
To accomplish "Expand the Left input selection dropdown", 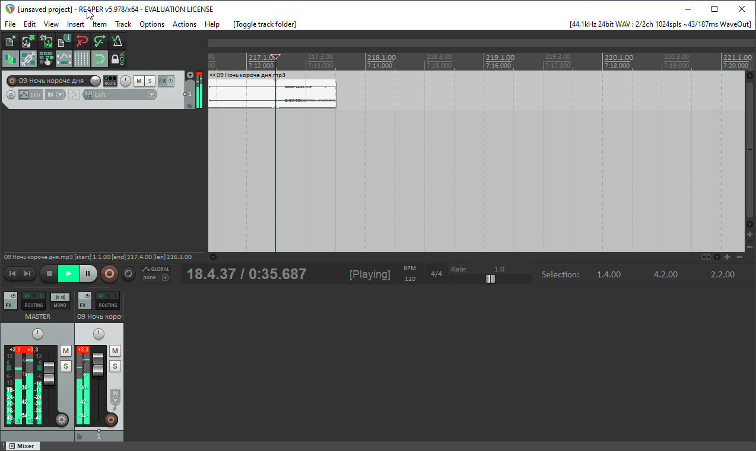I will point(152,95).
